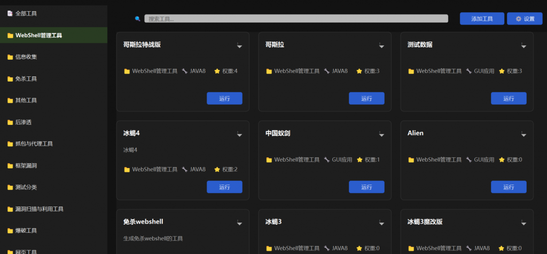Click the star weight icon on 哥斯拉特战版
This screenshot has width=547, height=254.
pos(217,71)
